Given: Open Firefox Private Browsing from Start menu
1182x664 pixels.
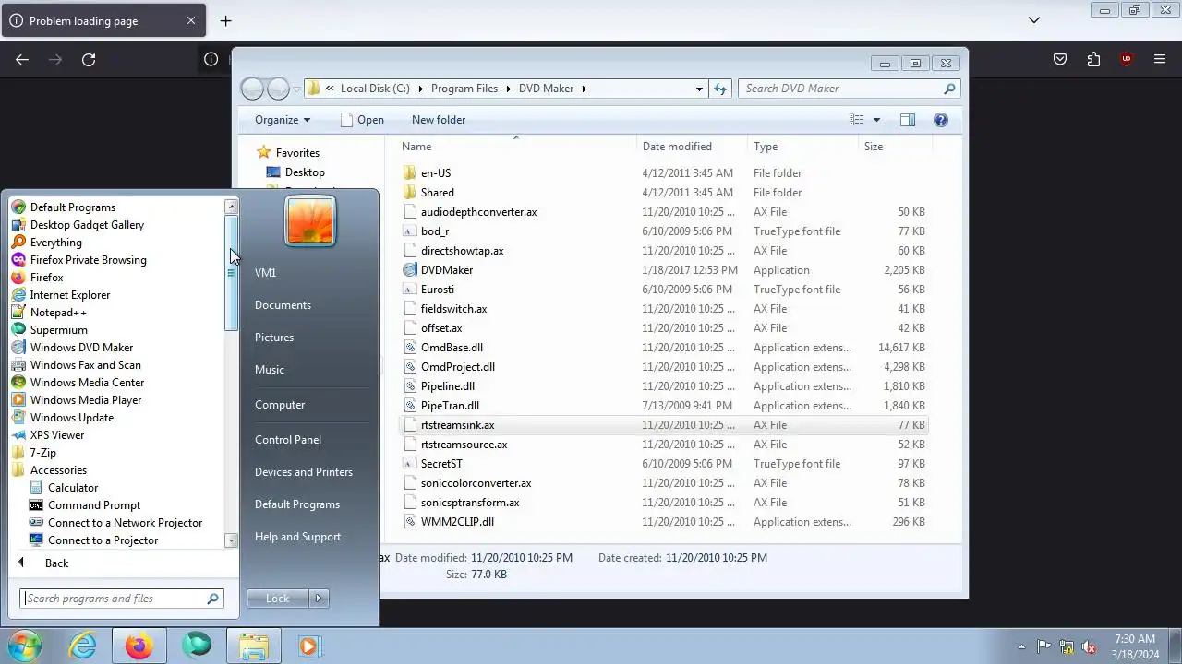Looking at the screenshot, I should [x=88, y=260].
